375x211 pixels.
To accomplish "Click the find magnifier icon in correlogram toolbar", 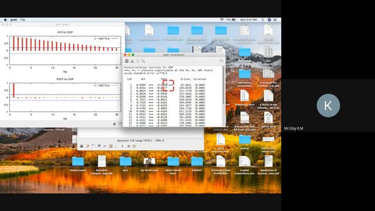I will click(x=143, y=61).
